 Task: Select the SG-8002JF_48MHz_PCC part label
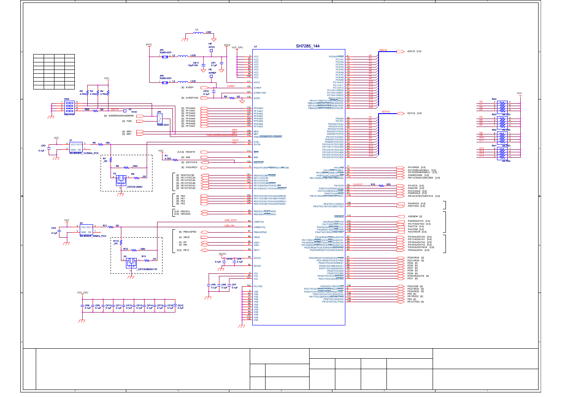(93, 236)
